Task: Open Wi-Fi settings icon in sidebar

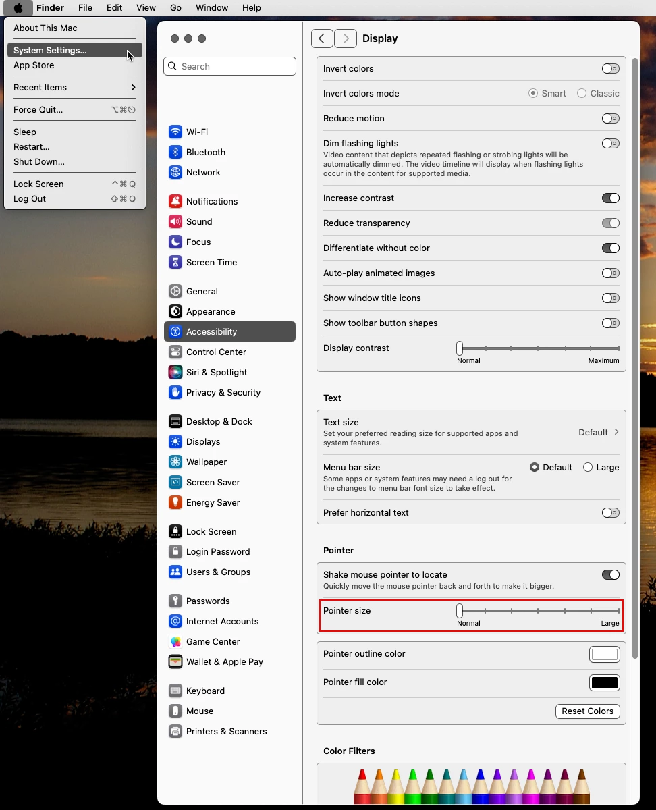Action: 175,132
